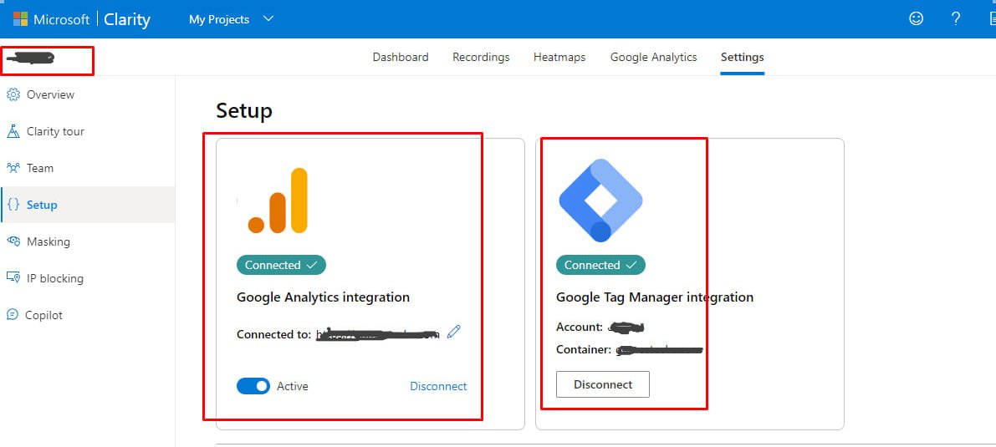Click the Clarity tour icon
The image size is (996, 447).
click(x=13, y=131)
